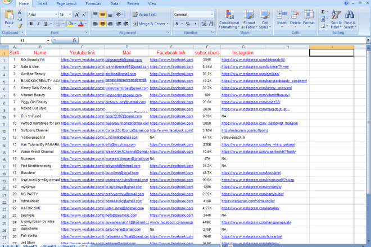This screenshot has width=371, height=247.
Task: Click Wrap Text
Action: click(144, 15)
